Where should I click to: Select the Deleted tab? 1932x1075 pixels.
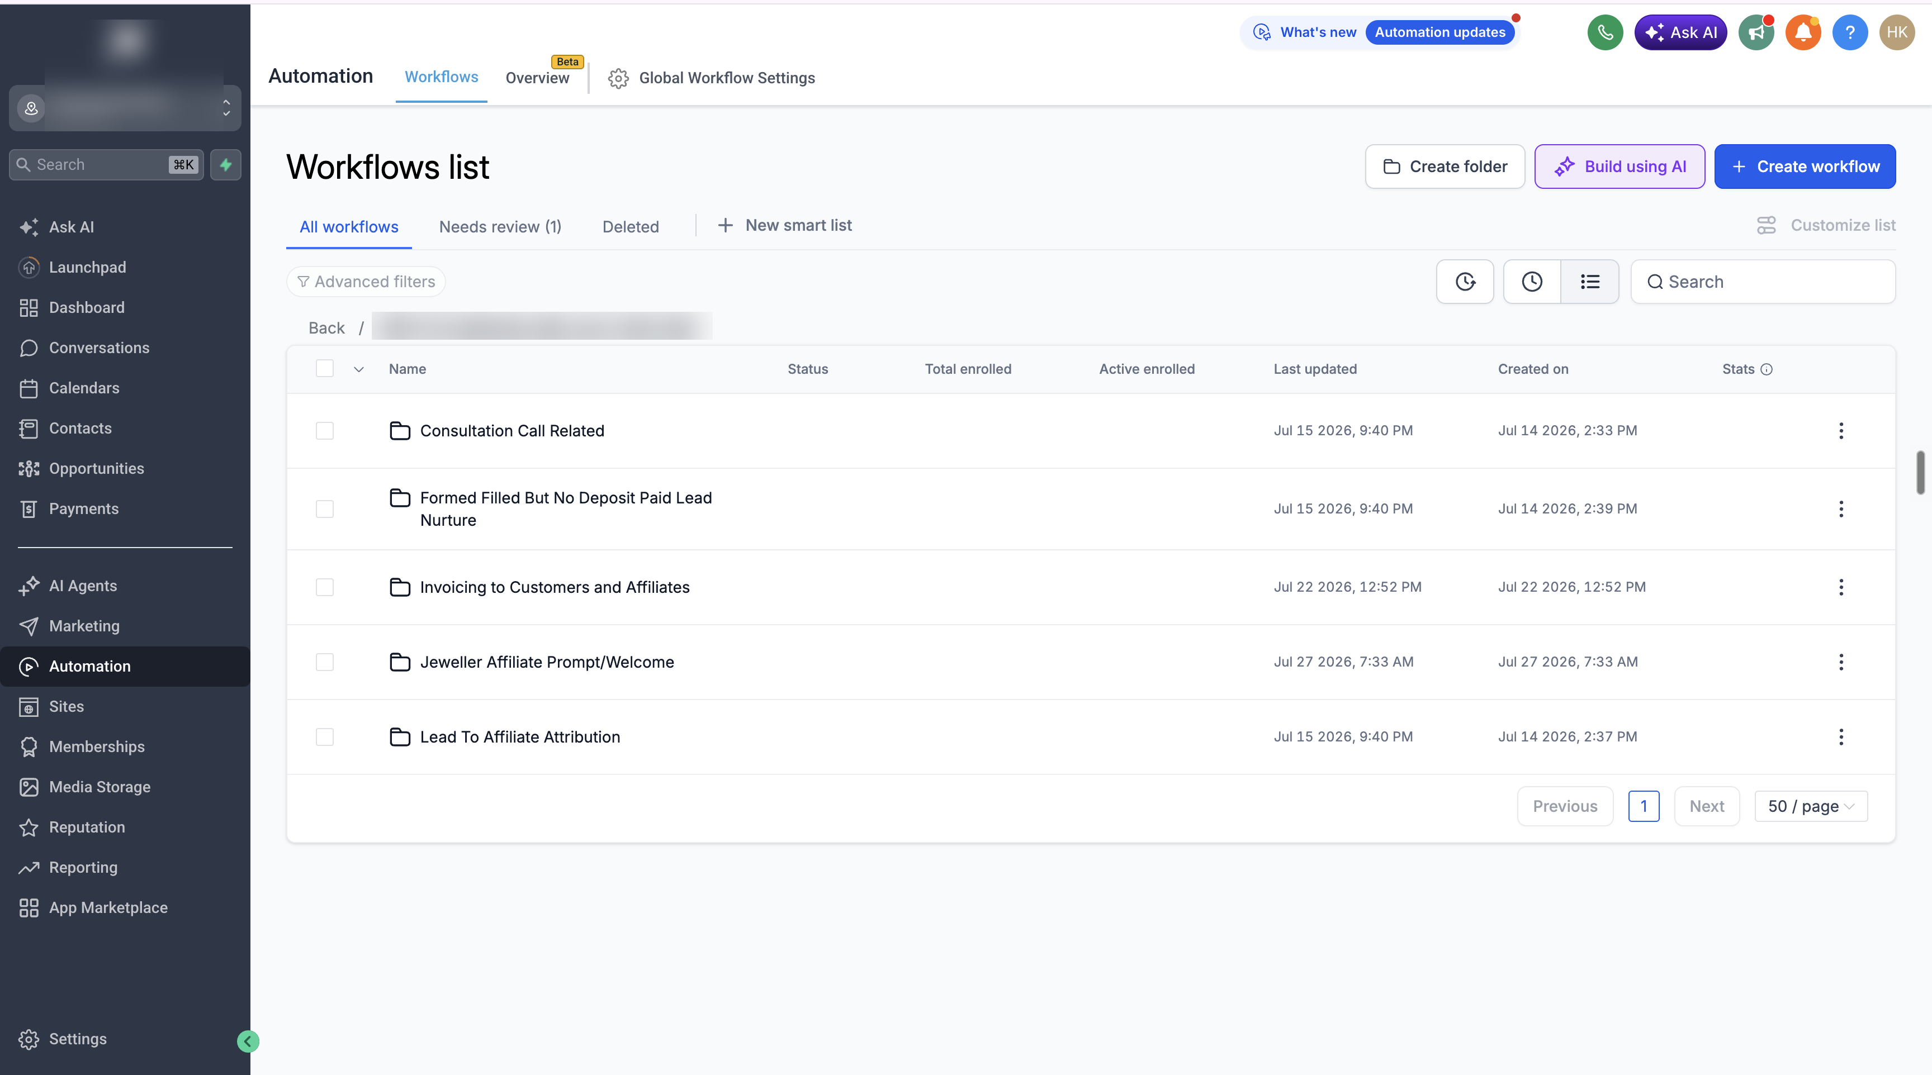[x=631, y=226]
